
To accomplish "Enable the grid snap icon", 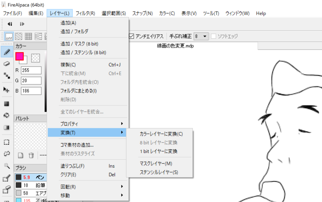I will tap(29, 36).
